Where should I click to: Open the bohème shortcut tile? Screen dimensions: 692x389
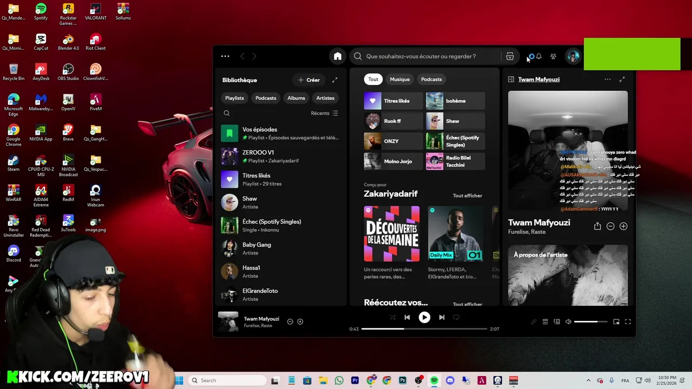(x=455, y=101)
